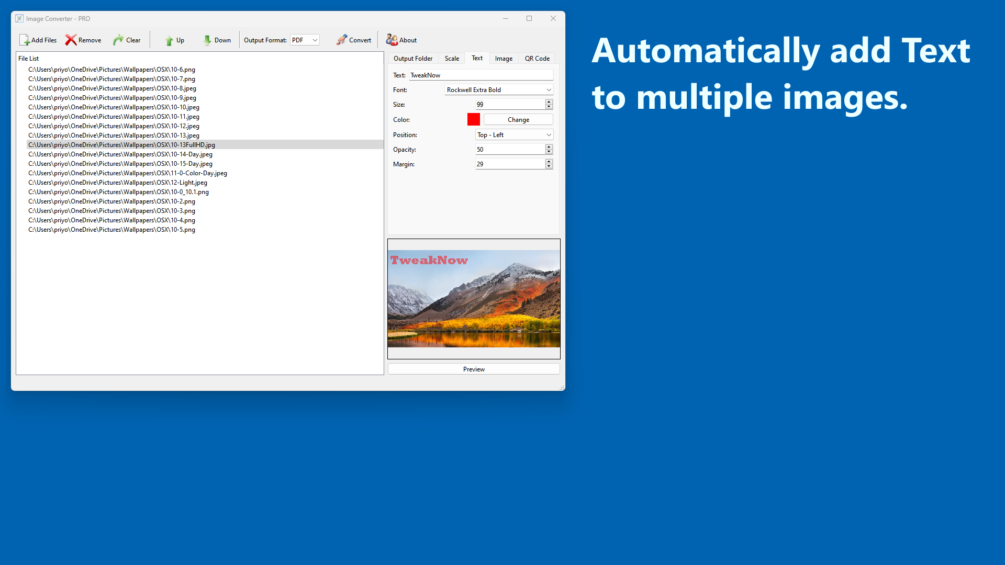Click the Change color button
The height and width of the screenshot is (565, 1005).
(x=518, y=120)
